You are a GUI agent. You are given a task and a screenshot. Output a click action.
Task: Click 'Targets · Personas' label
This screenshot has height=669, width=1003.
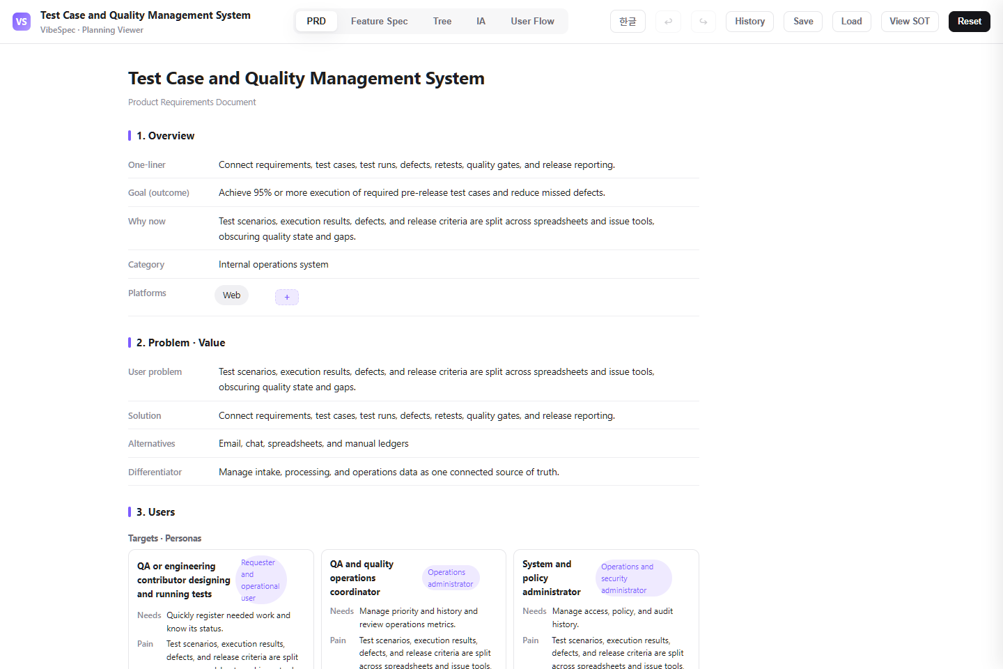[x=164, y=539]
